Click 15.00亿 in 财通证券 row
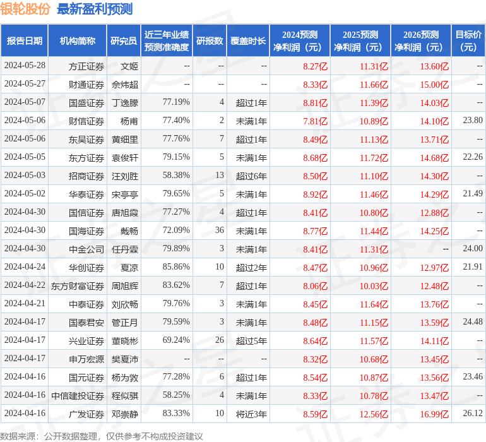Image resolution: width=486 pixels, height=442 pixels. pos(434,85)
